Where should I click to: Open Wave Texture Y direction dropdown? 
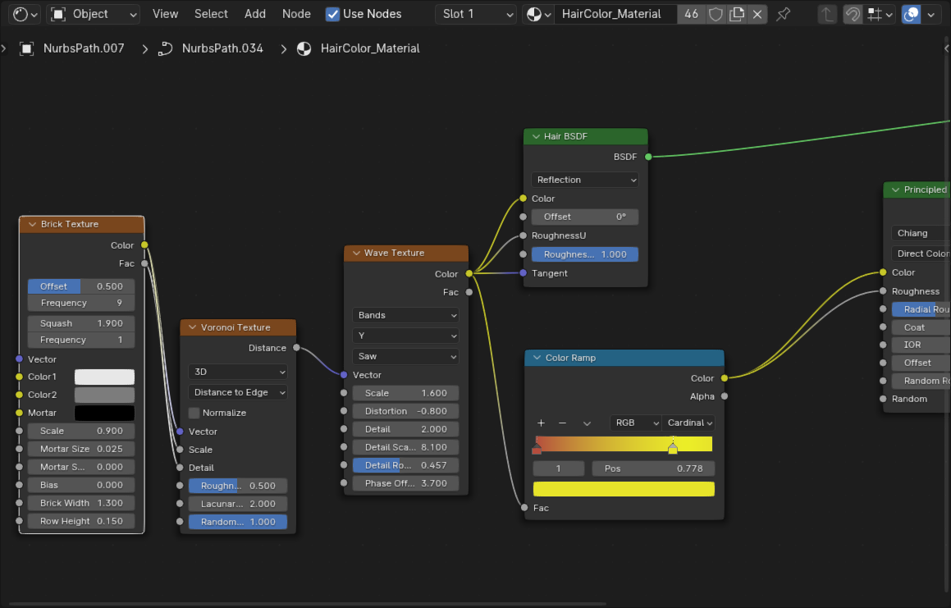tap(405, 336)
